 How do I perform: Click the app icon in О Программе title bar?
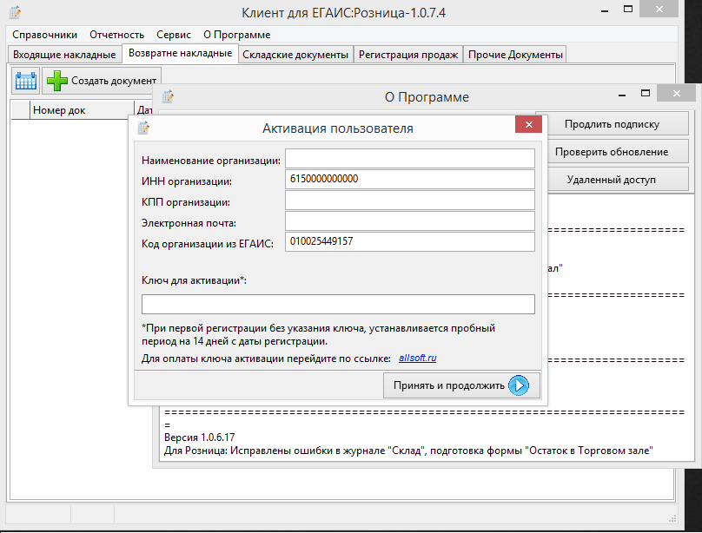click(168, 96)
